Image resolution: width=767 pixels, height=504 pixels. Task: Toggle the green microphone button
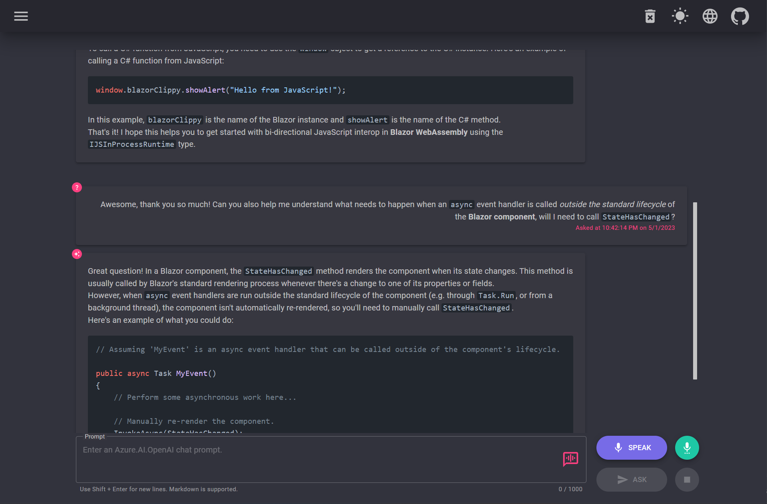tap(687, 448)
